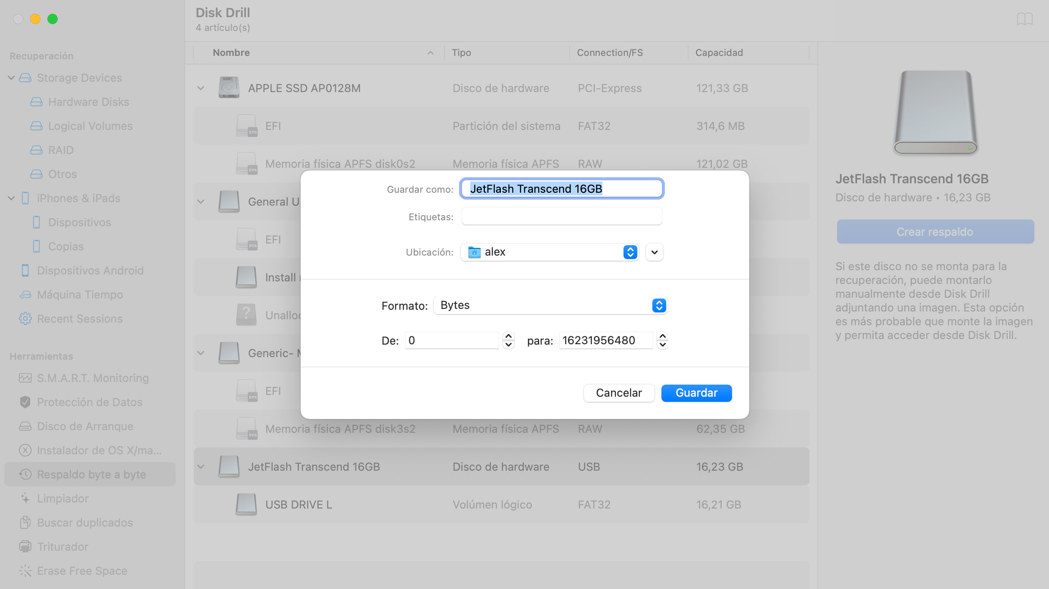The width and height of the screenshot is (1049, 589).
Task: Click the Crear respaldo button
Action: [x=935, y=232]
